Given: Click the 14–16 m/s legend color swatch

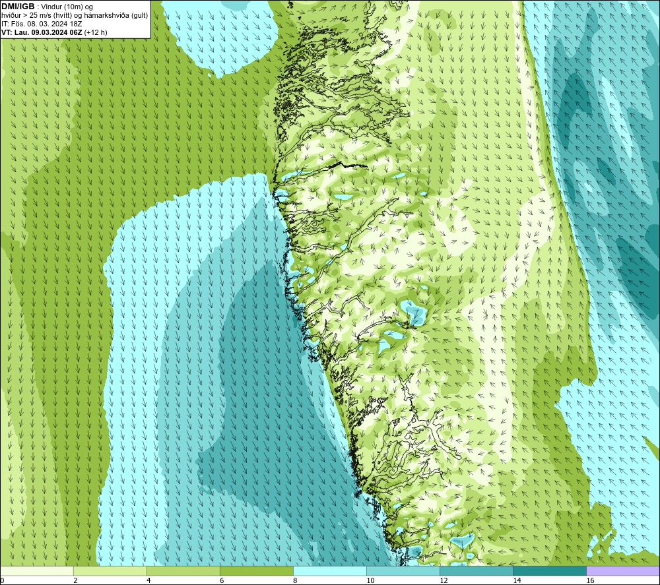Looking at the screenshot, I should coord(549,571).
